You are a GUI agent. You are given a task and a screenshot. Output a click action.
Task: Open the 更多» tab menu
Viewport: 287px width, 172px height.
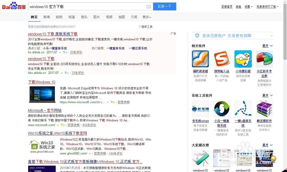coord(147,17)
